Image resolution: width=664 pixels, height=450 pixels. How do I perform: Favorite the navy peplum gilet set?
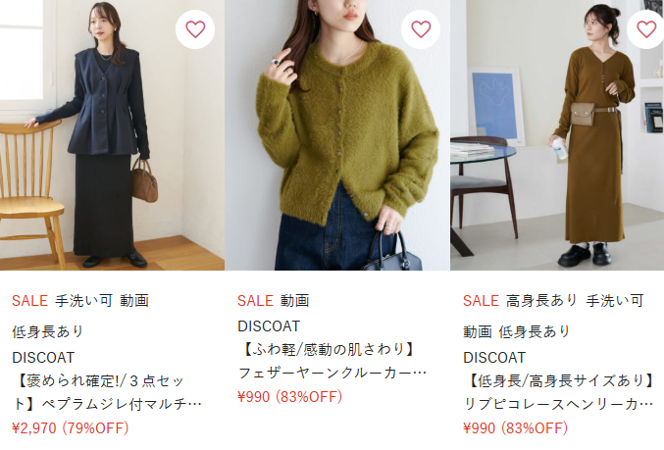[195, 29]
